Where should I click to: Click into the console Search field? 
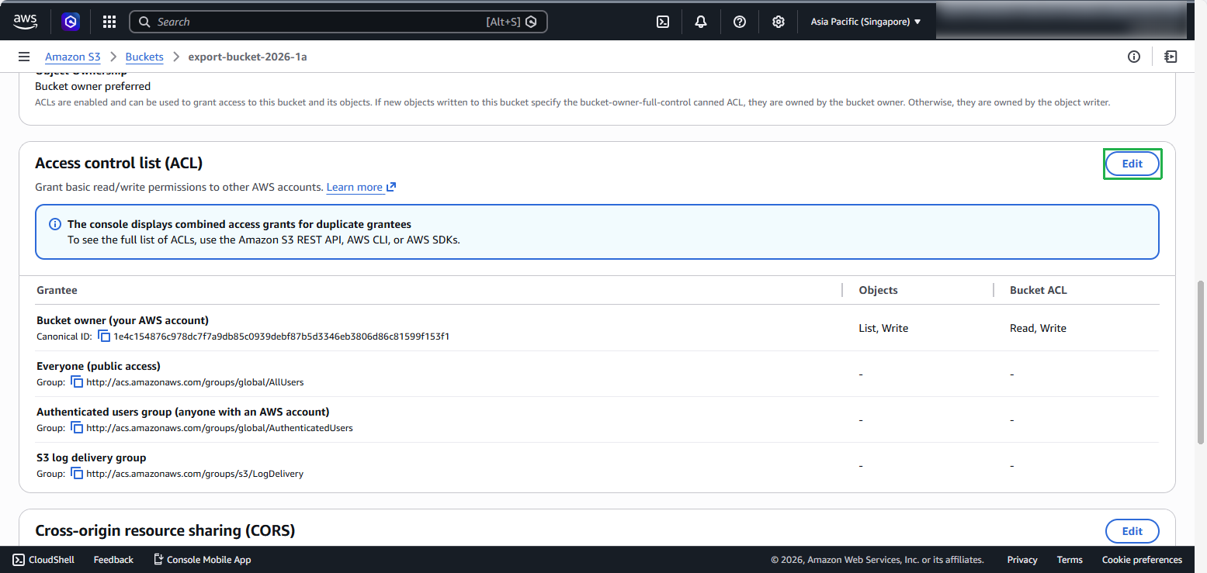(338, 22)
